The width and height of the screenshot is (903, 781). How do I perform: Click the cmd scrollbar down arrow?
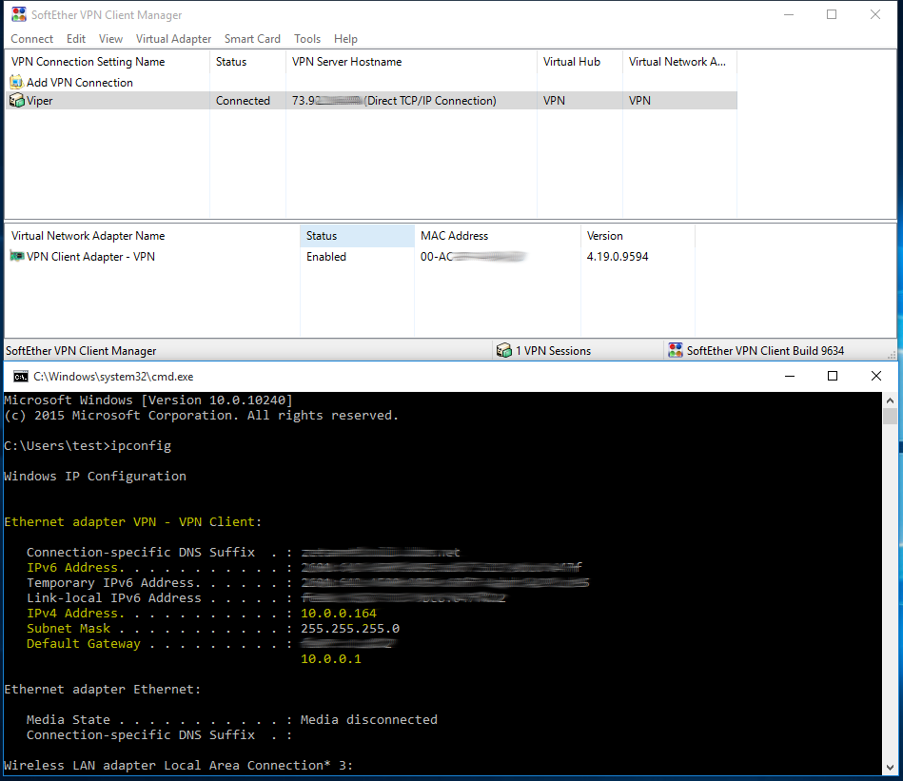(x=890, y=768)
